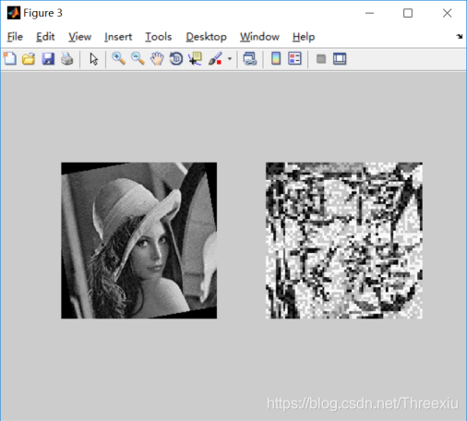The width and height of the screenshot is (467, 421).
Task: Click the New Figure icon
Action: (10, 58)
